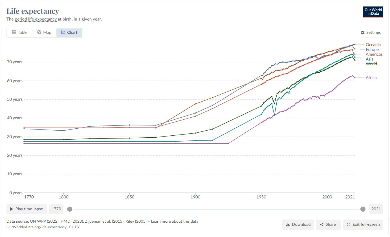Open the Settings gear
The width and height of the screenshot is (390, 237).
click(x=363, y=33)
